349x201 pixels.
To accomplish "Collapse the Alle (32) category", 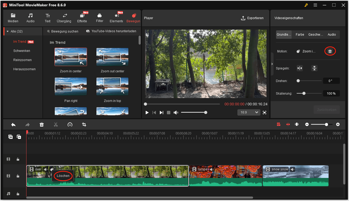I will [8, 31].
